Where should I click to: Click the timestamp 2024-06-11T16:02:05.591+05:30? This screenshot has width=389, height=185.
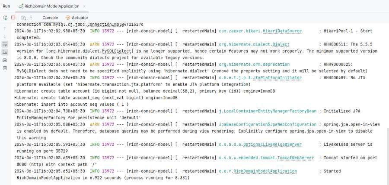point(50,145)
